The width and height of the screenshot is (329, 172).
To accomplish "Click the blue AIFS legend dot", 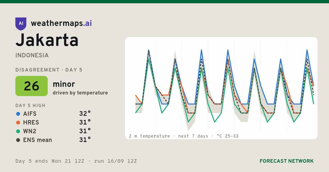I will [18, 114].
